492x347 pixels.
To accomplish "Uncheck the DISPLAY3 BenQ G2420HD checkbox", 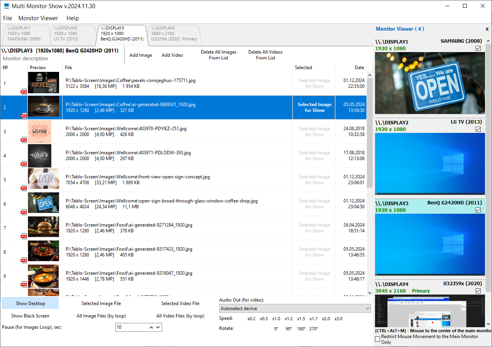I will click(478, 210).
